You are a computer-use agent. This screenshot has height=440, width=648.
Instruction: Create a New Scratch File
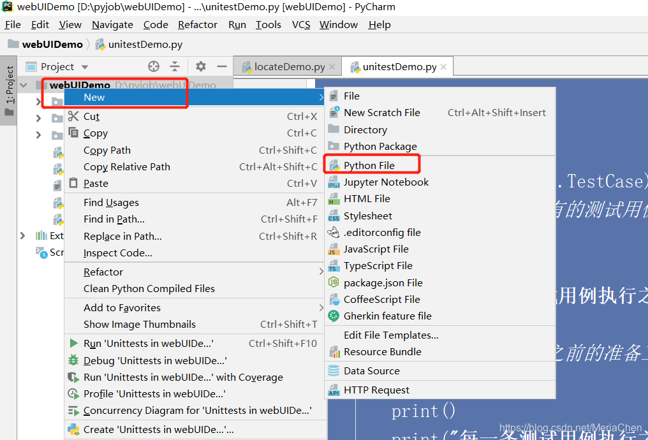(440, 112)
